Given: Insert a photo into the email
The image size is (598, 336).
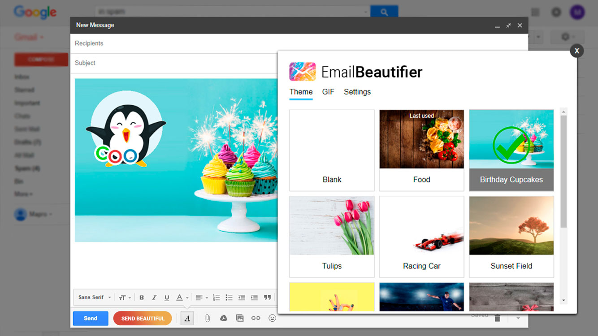Looking at the screenshot, I should point(240,319).
